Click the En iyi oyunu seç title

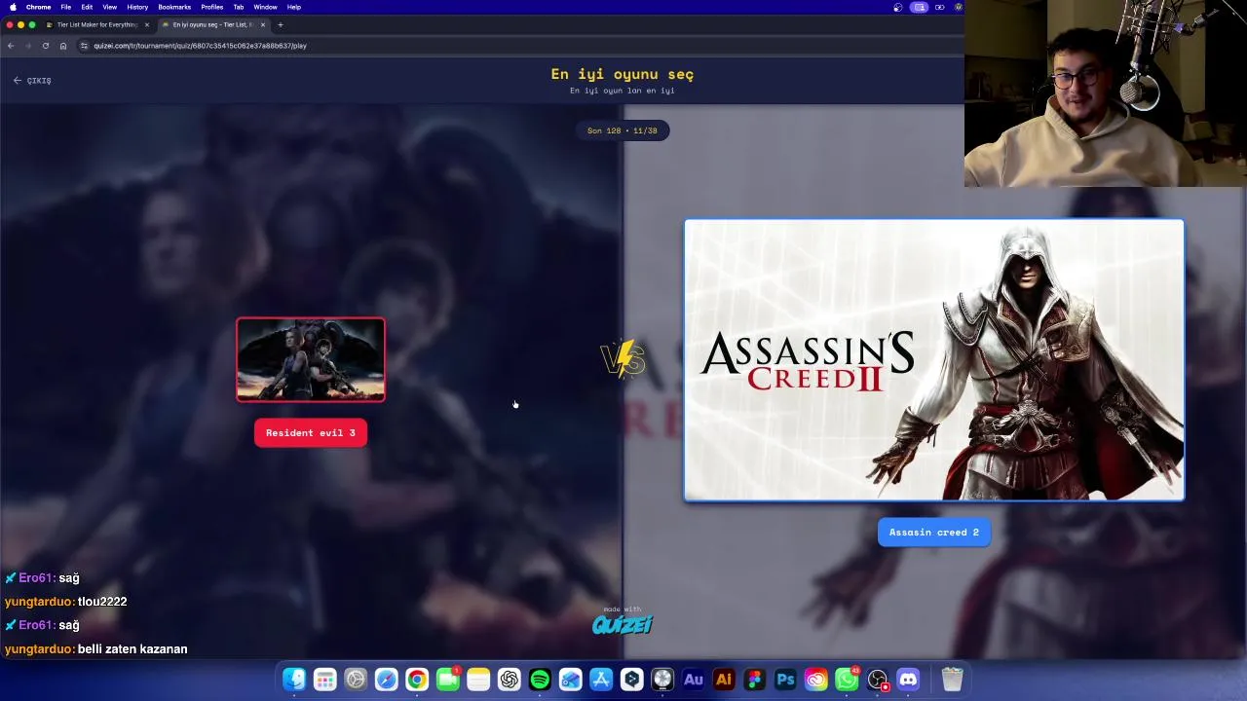pyautogui.click(x=623, y=74)
